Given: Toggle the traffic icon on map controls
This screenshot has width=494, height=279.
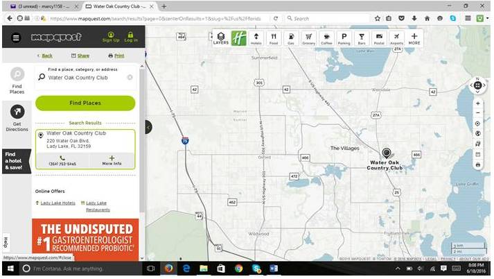Looking at the screenshot, I should pos(478,144).
